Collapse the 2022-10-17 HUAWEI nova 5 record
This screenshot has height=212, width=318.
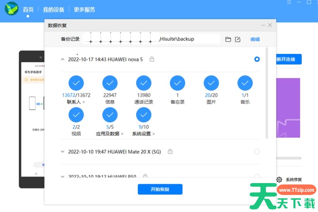(x=63, y=59)
